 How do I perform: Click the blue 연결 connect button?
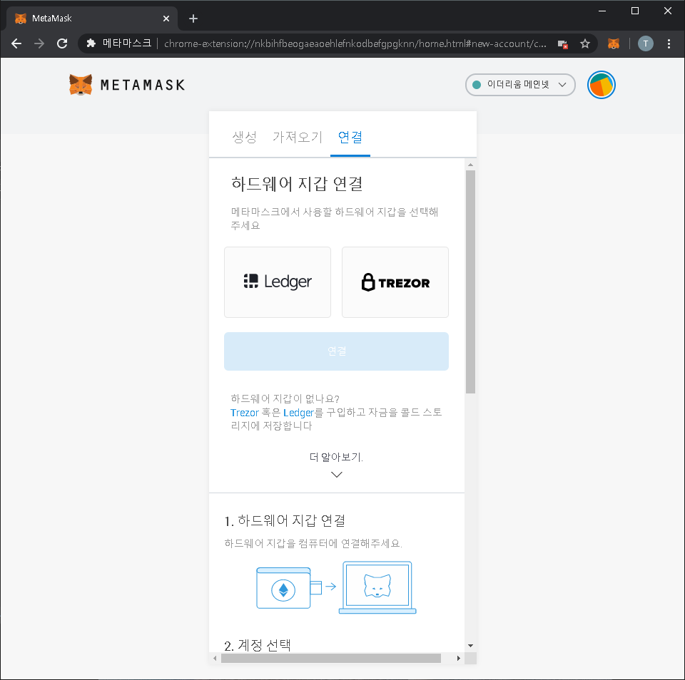point(336,351)
